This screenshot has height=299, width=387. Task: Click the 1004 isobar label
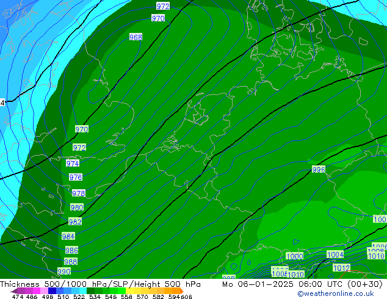coord(335,254)
